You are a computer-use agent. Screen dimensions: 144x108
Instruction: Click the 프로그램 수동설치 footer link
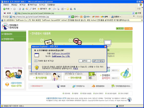[111, 93]
